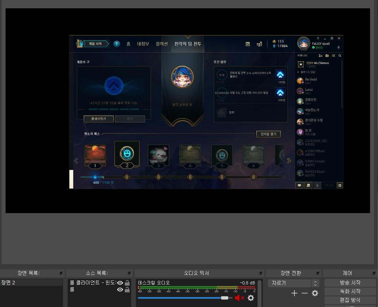This screenshot has height=307, width=378.
Task: Click the blue alert exclamation icon
Action: [116, 44]
